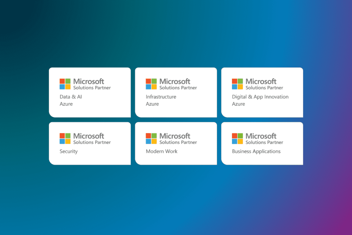Image resolution: width=352 pixels, height=235 pixels.
Task: Click the Microsoft logo on Digital & App Innovation badge
Action: pyautogui.click(x=236, y=83)
